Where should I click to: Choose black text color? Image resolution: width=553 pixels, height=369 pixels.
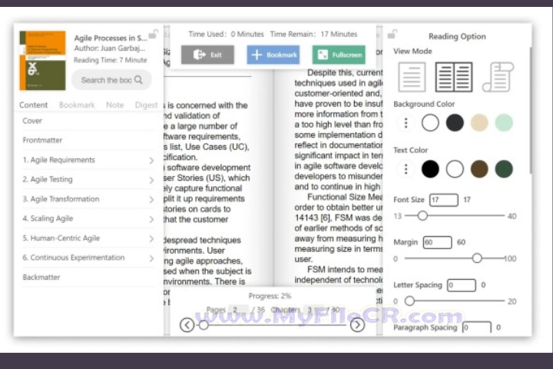(x=430, y=169)
